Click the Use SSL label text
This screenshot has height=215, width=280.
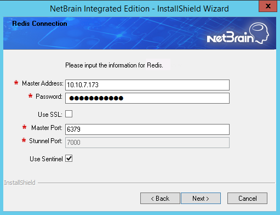(x=50, y=115)
